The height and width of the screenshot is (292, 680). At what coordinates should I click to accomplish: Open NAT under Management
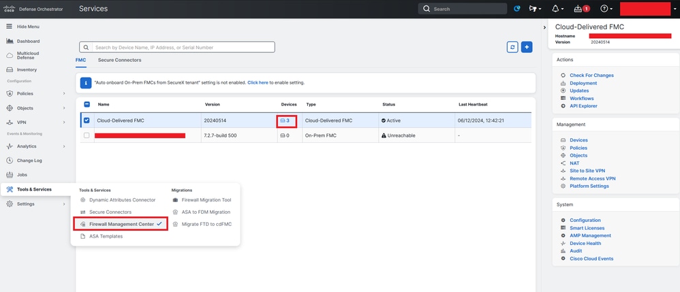(x=574, y=163)
